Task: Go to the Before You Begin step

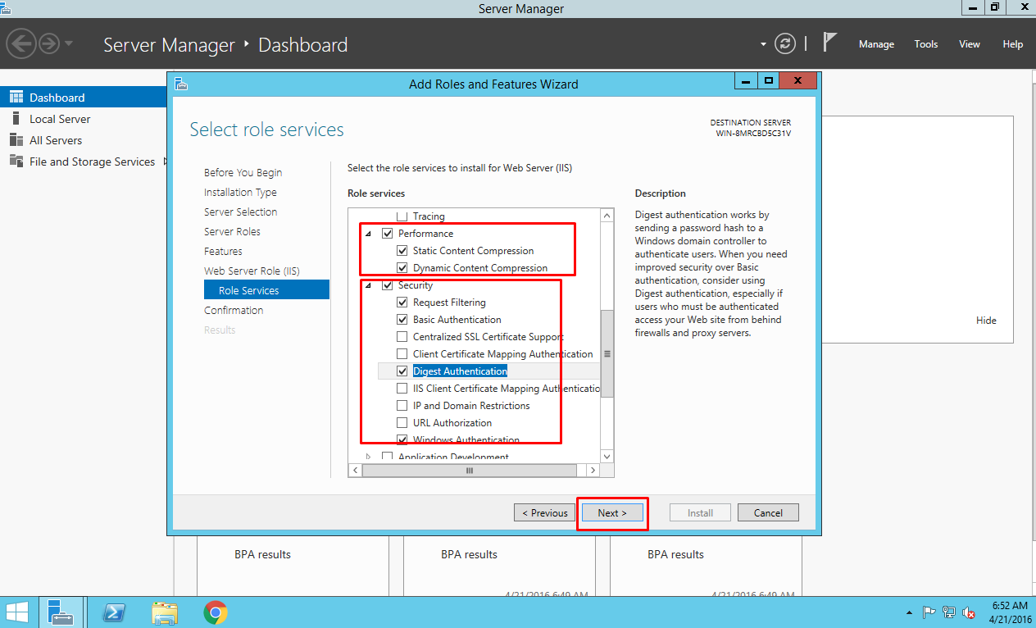Action: [x=243, y=172]
